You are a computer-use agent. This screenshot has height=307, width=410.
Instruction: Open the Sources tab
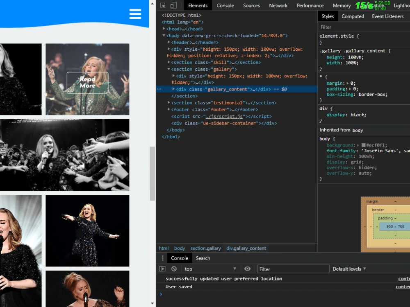[x=251, y=5]
